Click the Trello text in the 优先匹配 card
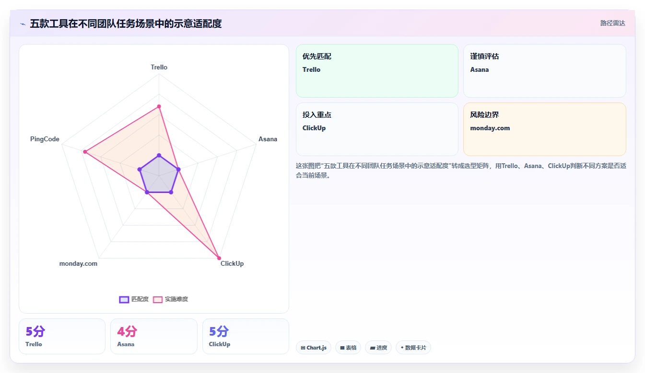 tap(311, 69)
